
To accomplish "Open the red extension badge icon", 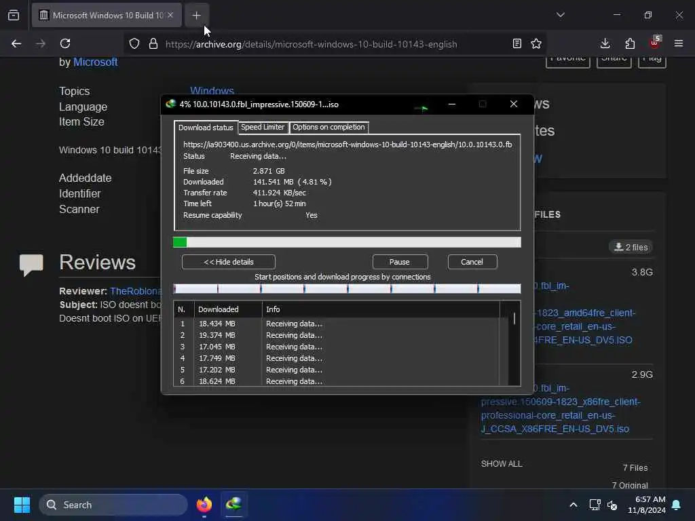I will (655, 43).
